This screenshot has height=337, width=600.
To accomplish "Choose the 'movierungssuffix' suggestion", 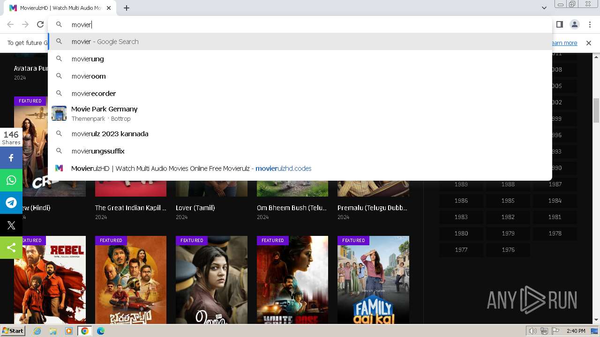I will click(x=300, y=151).
